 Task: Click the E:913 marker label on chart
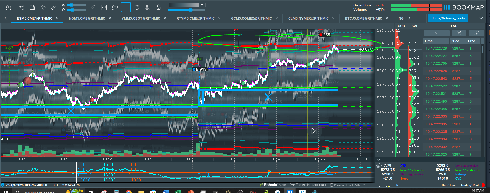pos(200,69)
